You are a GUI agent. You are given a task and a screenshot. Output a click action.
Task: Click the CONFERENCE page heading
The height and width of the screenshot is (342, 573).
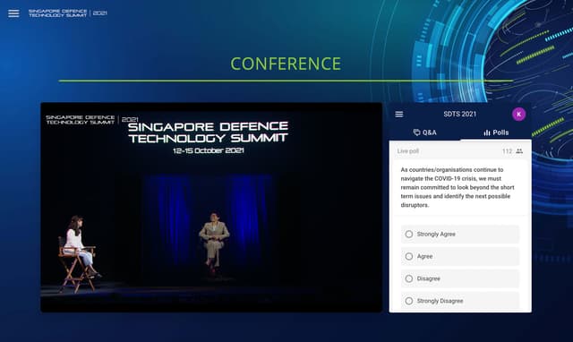coord(286,64)
